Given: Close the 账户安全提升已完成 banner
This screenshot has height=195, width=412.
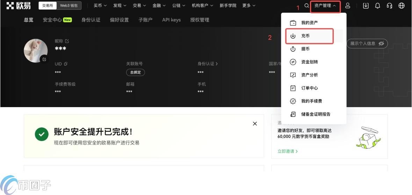Looking at the screenshot, I should click(255, 123).
